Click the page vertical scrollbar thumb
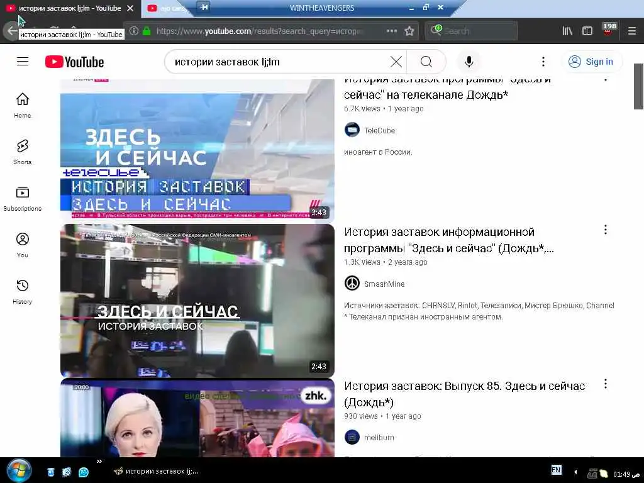 tap(638, 86)
